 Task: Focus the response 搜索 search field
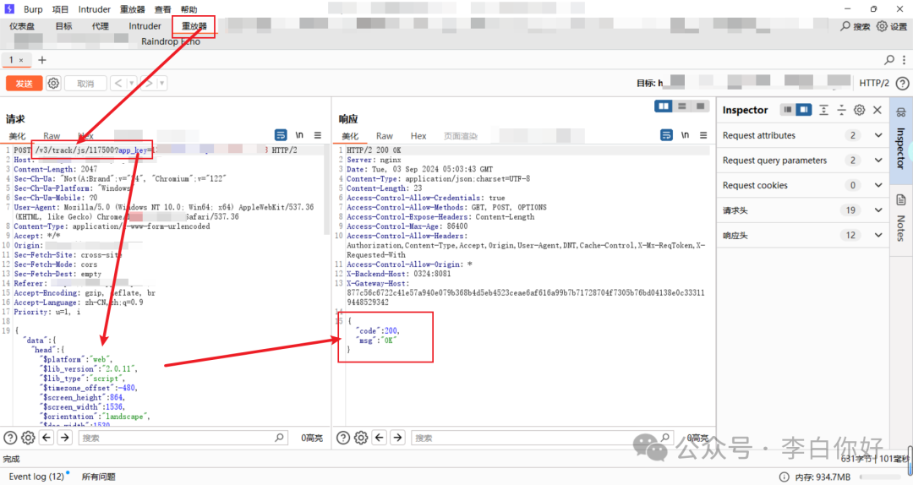tap(542, 437)
